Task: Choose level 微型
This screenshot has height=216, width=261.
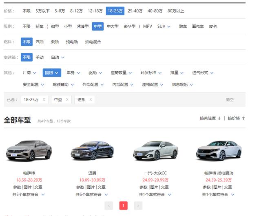Action: pos(55,26)
